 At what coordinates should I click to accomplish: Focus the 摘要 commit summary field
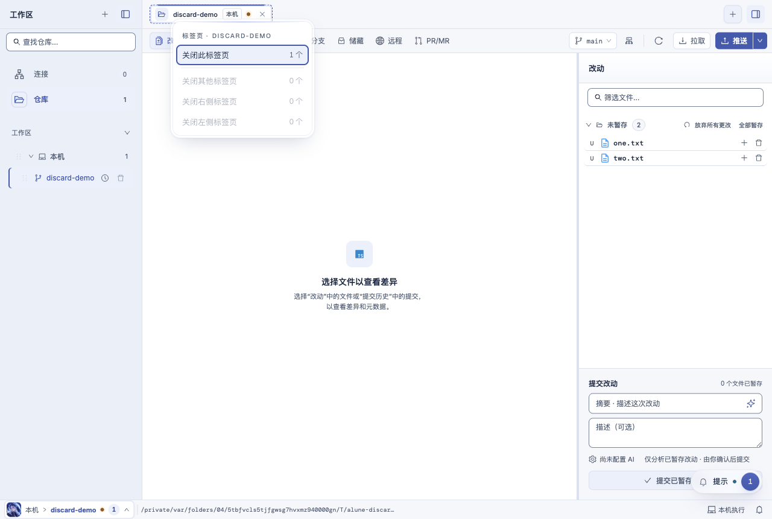point(675,403)
